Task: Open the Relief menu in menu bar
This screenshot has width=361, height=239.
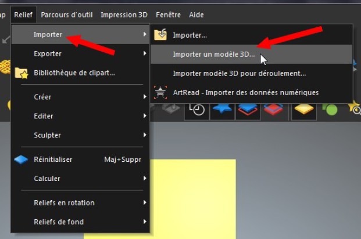Action: [x=23, y=15]
